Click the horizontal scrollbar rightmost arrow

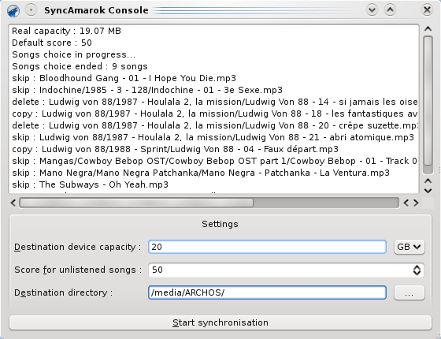pyautogui.click(x=416, y=203)
